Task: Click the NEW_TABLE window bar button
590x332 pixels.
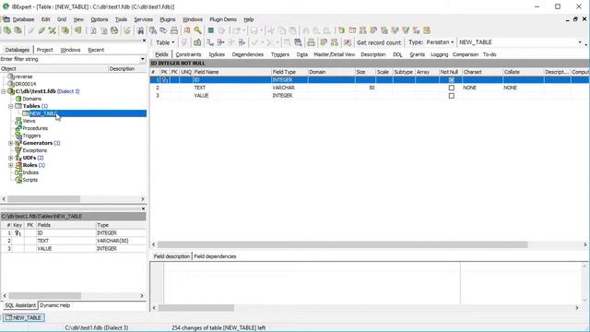Action: (x=24, y=317)
